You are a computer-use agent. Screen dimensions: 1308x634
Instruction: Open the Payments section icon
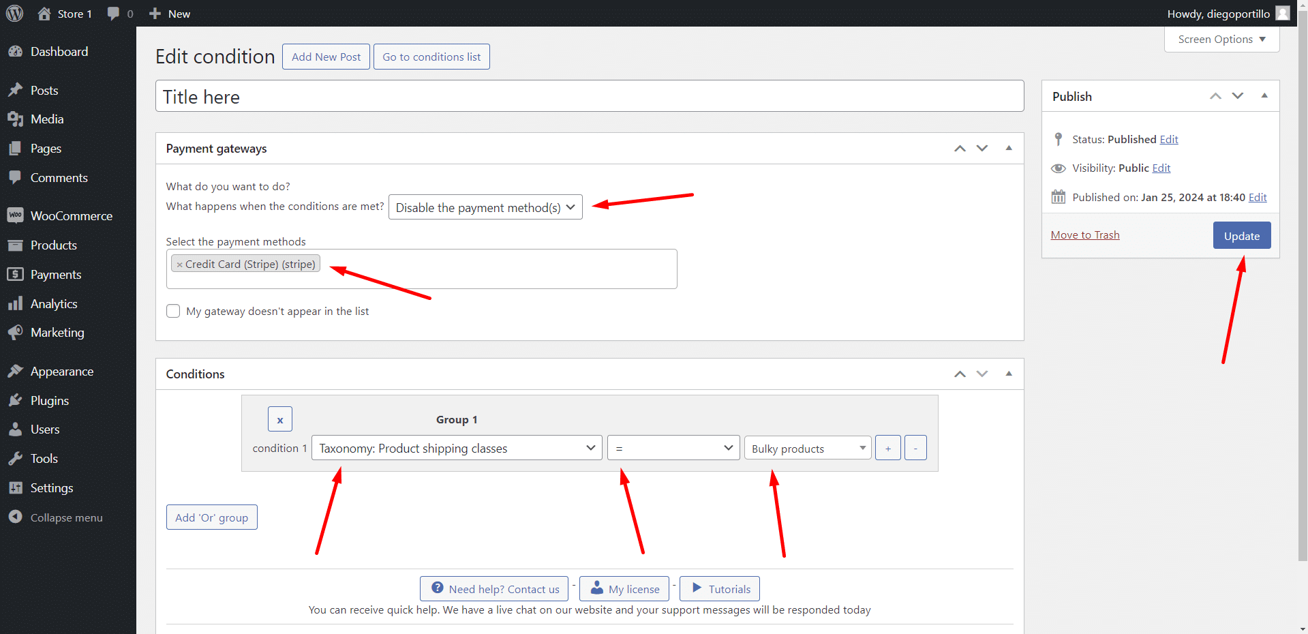[16, 274]
